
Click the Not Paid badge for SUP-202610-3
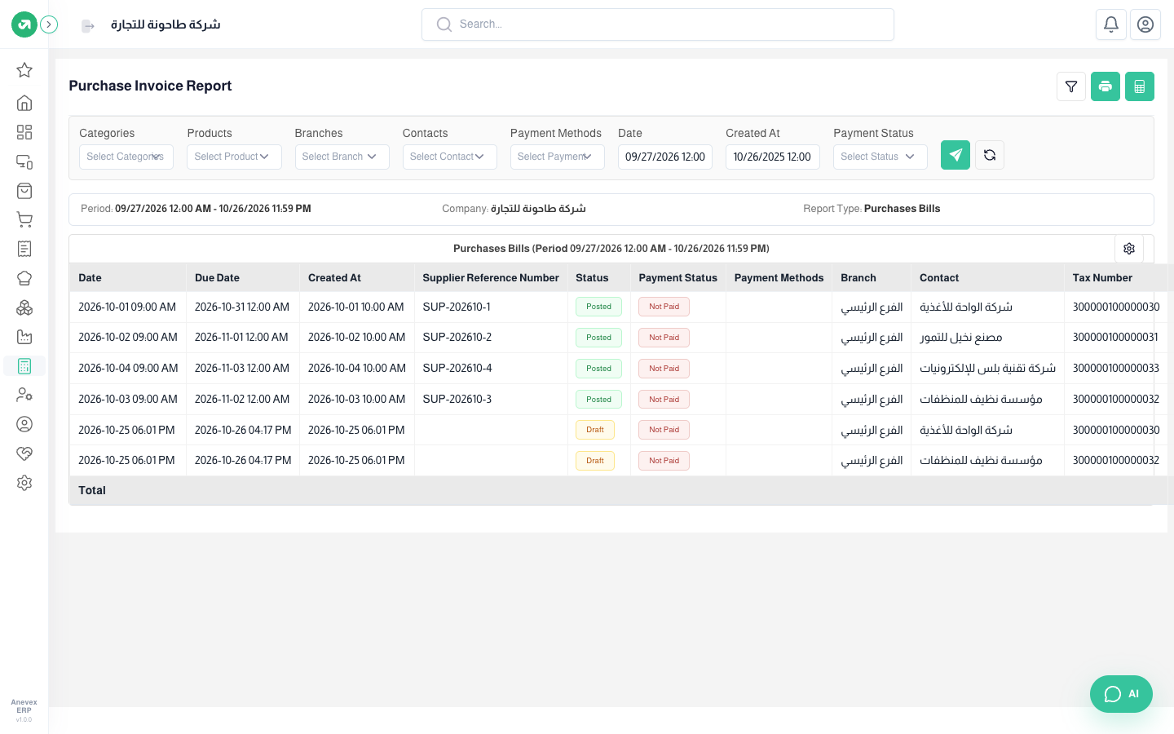coord(664,400)
